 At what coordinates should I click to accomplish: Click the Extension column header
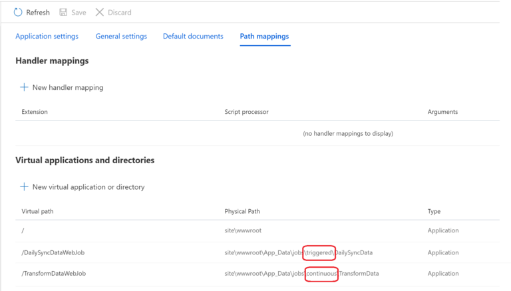click(35, 112)
